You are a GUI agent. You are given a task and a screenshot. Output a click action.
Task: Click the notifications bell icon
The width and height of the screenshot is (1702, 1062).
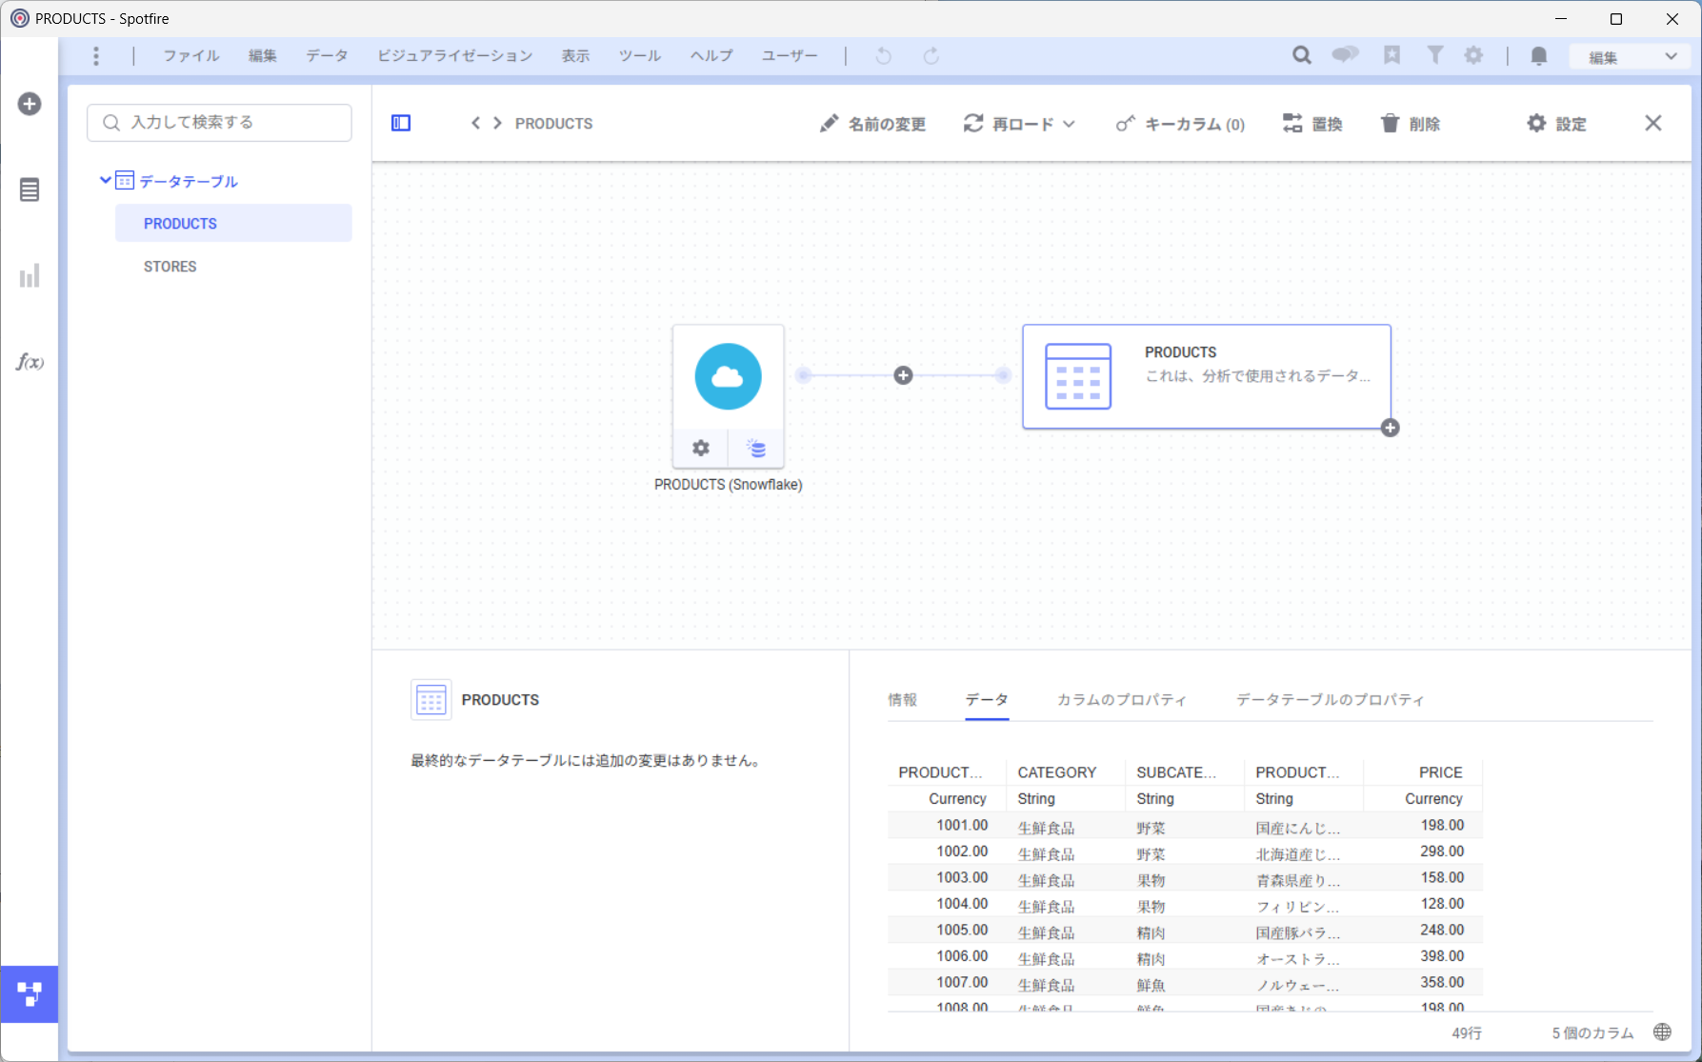pos(1539,56)
